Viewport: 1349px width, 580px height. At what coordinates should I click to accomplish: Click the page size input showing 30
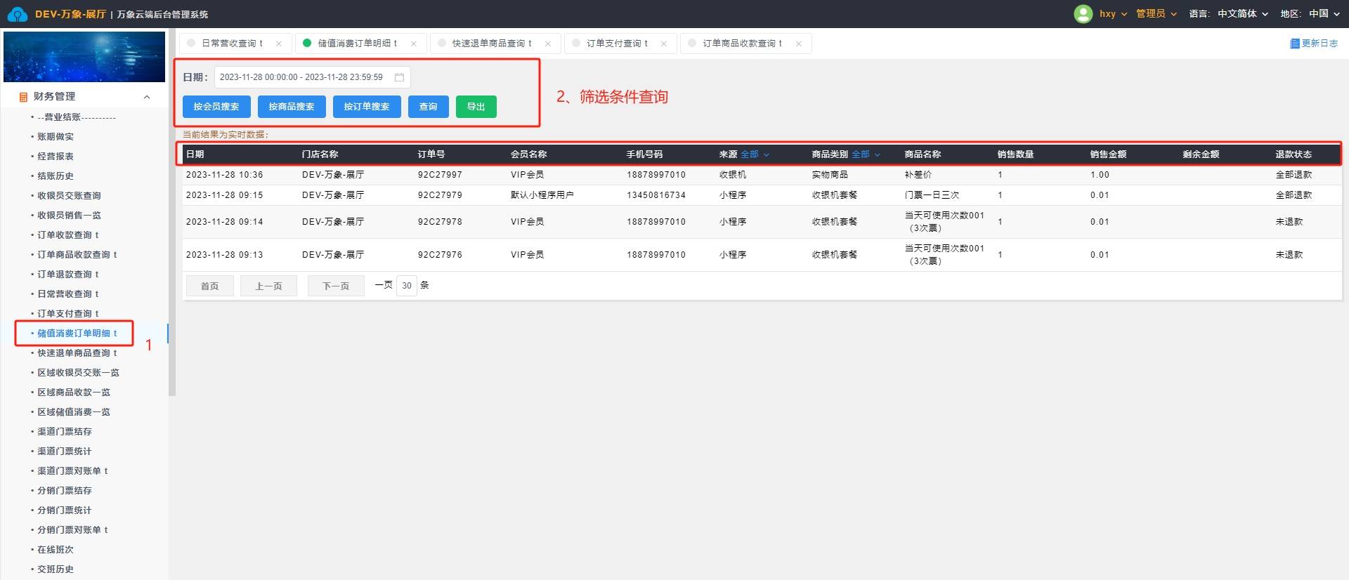tap(407, 286)
